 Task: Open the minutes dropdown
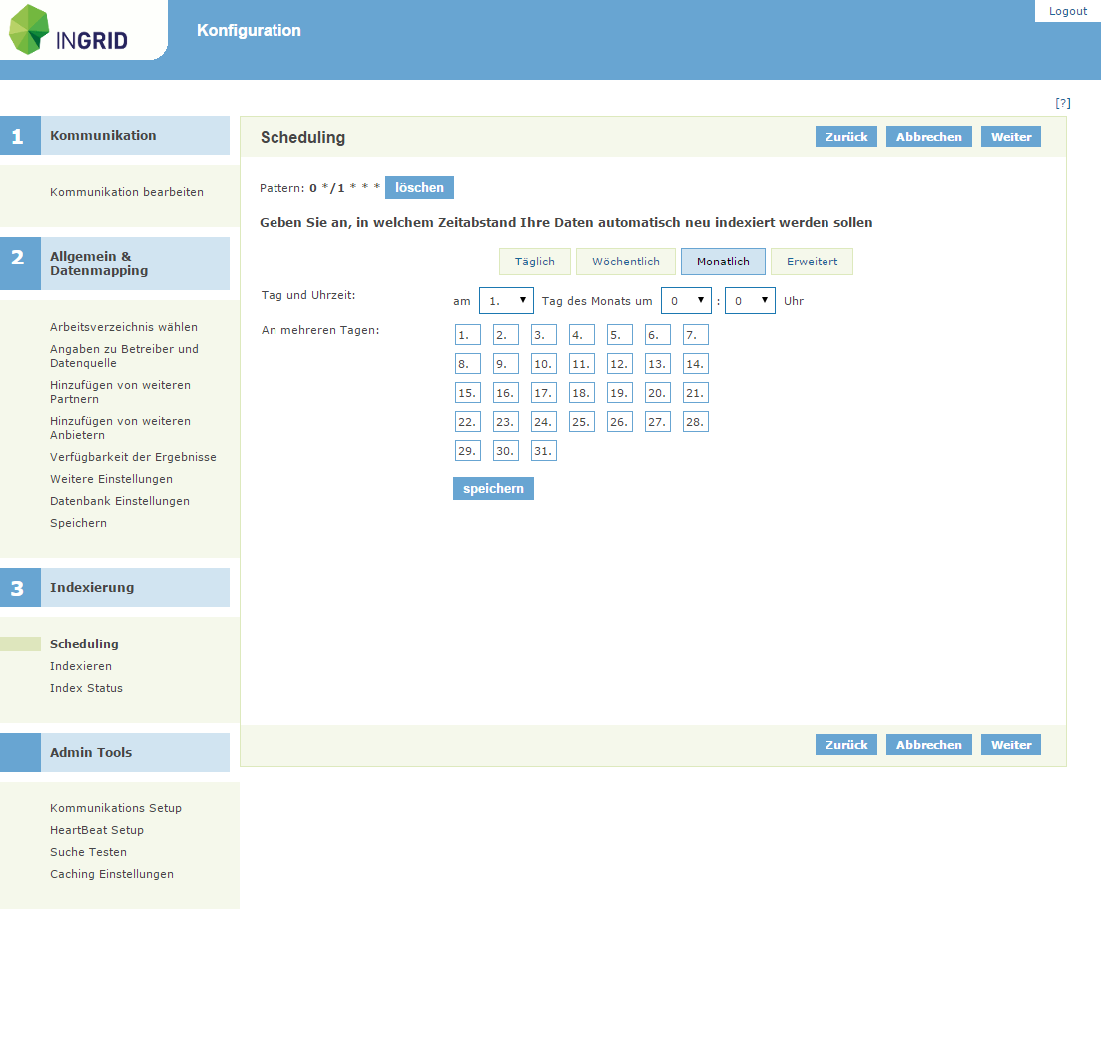(x=750, y=300)
